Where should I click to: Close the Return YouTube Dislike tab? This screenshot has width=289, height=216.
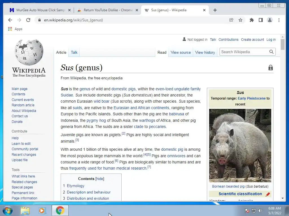point(137,10)
